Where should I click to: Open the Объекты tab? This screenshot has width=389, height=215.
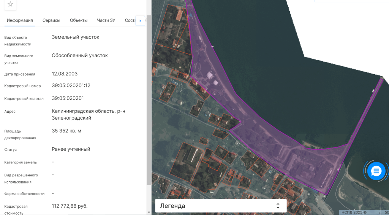(79, 20)
